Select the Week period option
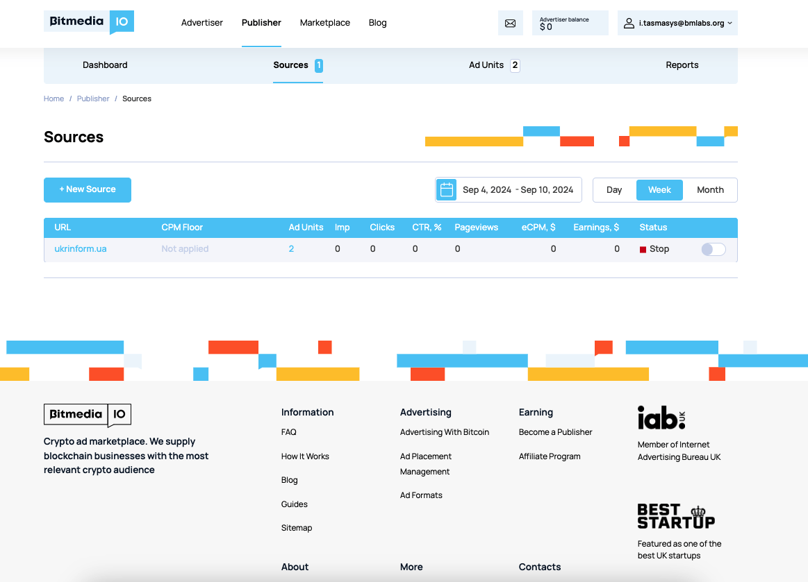Screen dimensions: 808x582 pos(659,190)
